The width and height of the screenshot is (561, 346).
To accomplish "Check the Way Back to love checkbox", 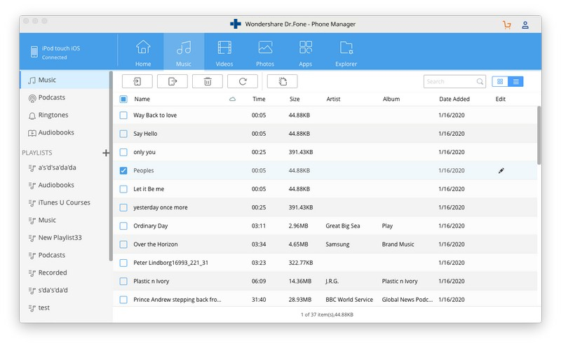I will [x=123, y=115].
